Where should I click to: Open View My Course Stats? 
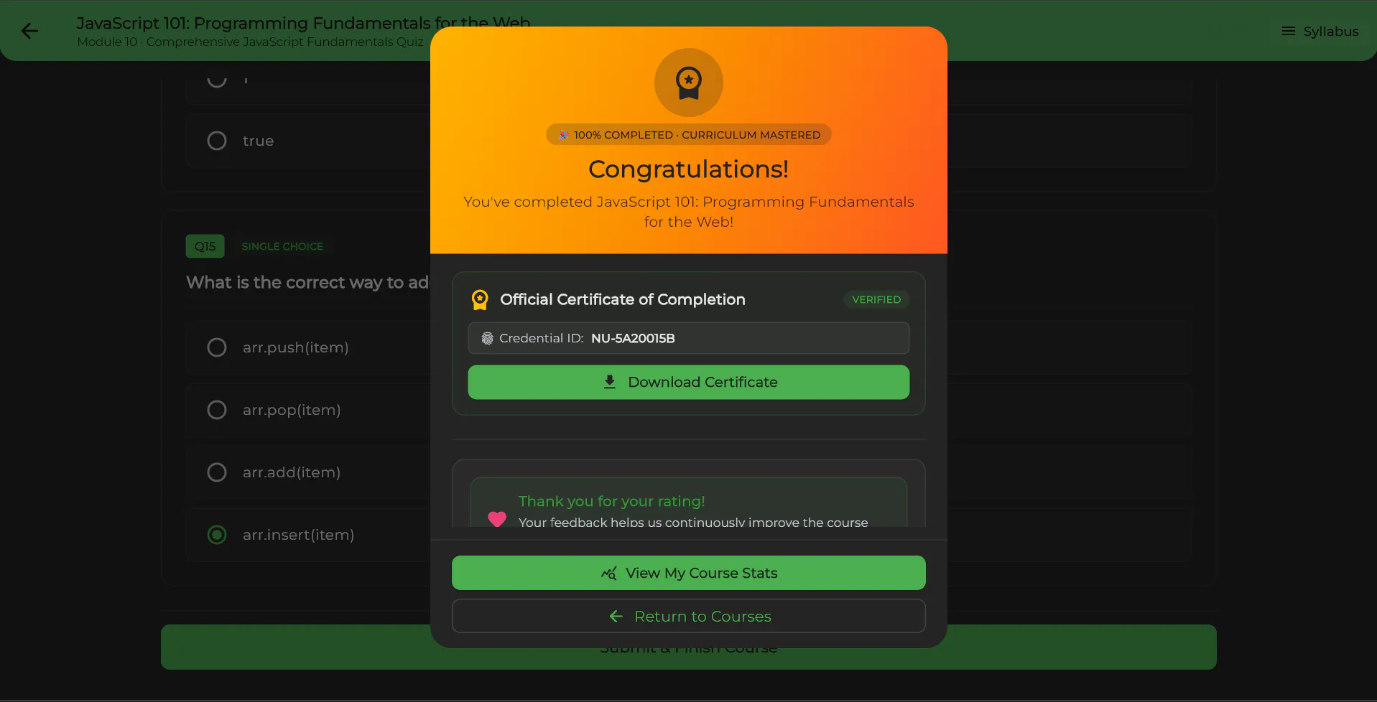click(x=688, y=573)
